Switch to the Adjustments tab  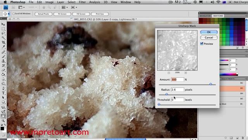click(x=228, y=79)
